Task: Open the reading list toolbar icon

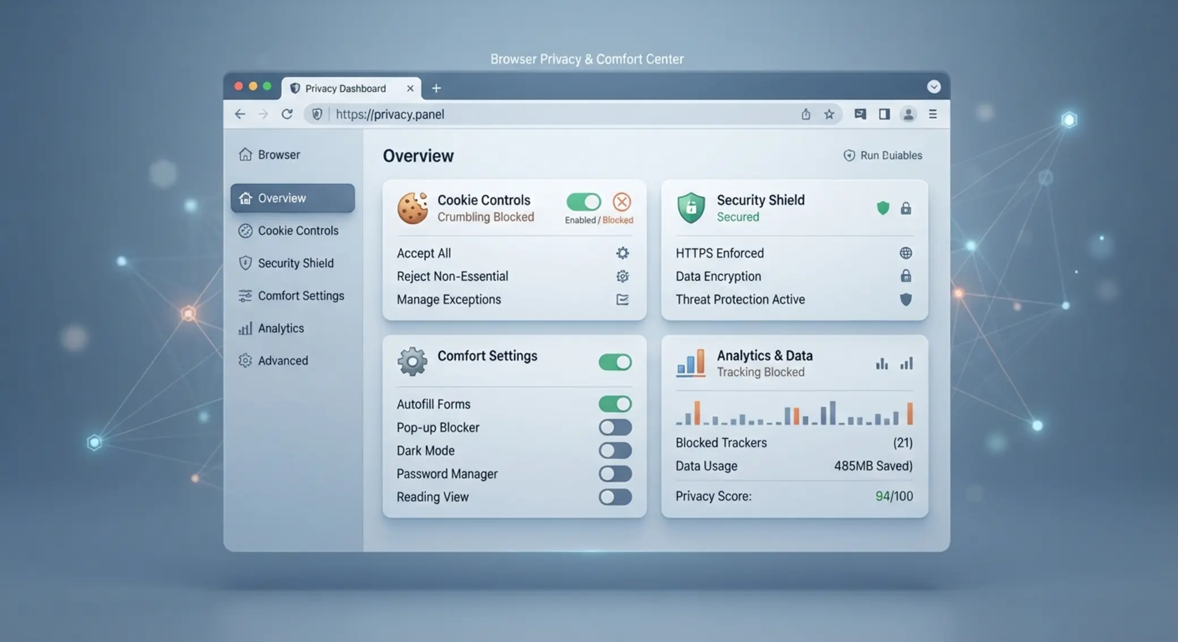Action: pos(860,114)
